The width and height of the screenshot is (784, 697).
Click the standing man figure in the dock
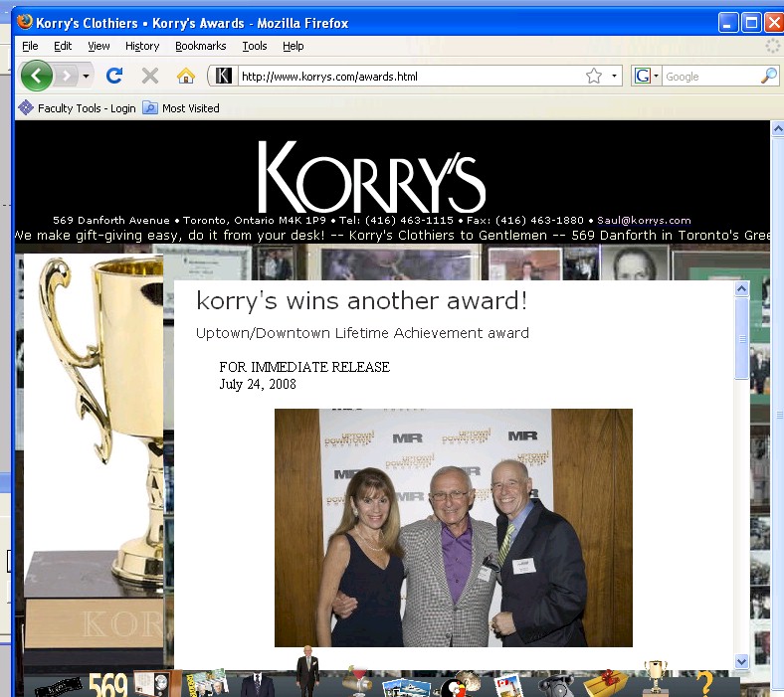pyautogui.click(x=307, y=671)
